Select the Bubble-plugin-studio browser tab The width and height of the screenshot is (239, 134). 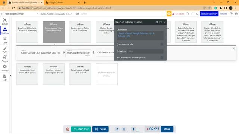pyautogui.click(x=25, y=3)
